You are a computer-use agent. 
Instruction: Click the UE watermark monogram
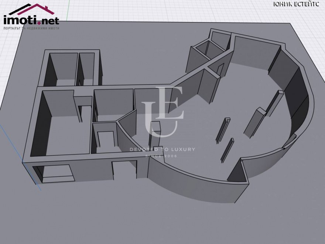click(162, 112)
